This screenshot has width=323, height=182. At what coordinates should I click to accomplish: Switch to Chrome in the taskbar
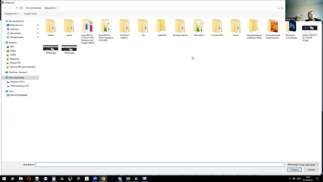(103, 178)
